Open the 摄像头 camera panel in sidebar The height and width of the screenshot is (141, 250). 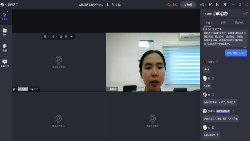pos(5,16)
